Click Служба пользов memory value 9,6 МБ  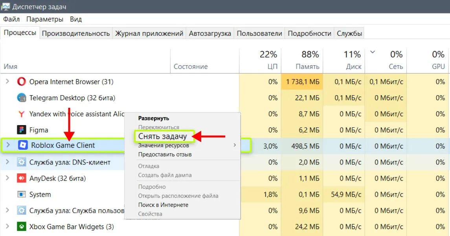click(x=309, y=210)
